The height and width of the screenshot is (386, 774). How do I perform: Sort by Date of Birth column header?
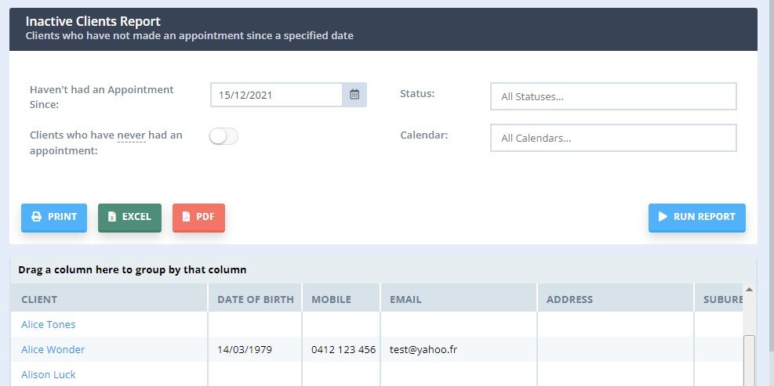point(255,299)
